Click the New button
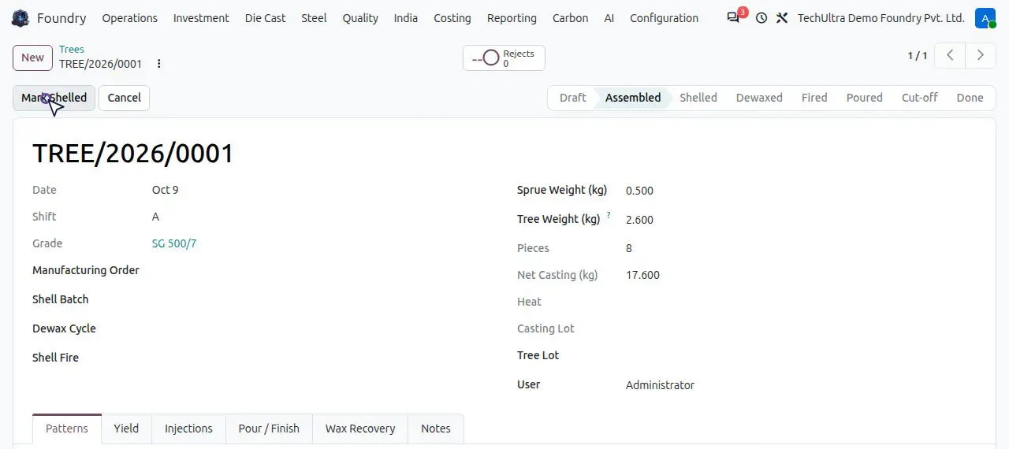This screenshot has height=449, width=1009. pos(32,58)
